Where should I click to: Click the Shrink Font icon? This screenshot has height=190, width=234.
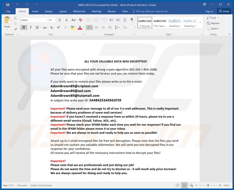(67, 20)
